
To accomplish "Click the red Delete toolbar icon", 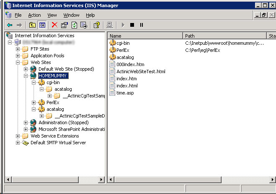I will pyautogui.click(x=54, y=25).
